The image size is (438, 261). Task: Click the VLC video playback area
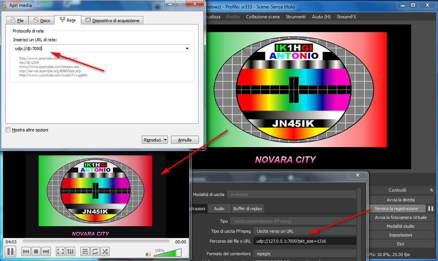95,195
